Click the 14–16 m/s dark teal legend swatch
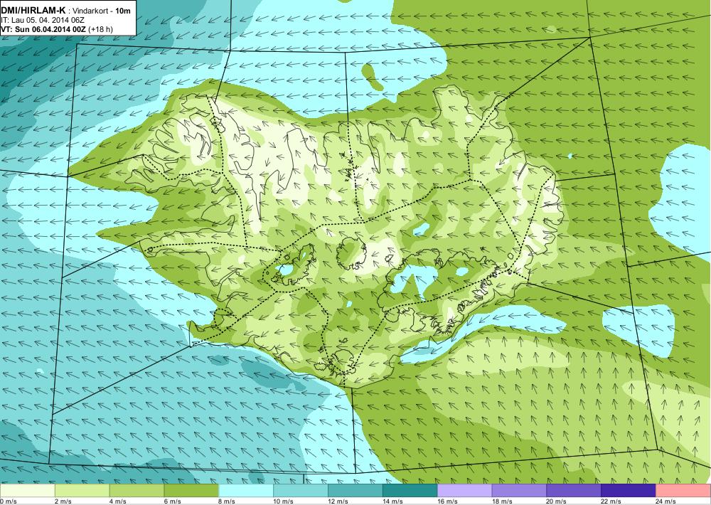Image resolution: width=711 pixels, height=505 pixels. [x=410, y=491]
